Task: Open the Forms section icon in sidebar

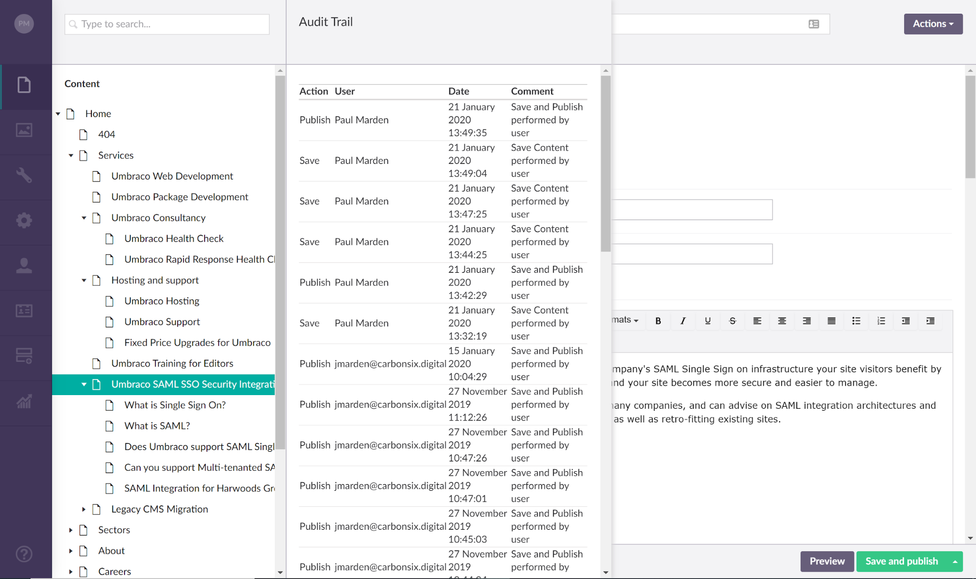Action: 24,356
